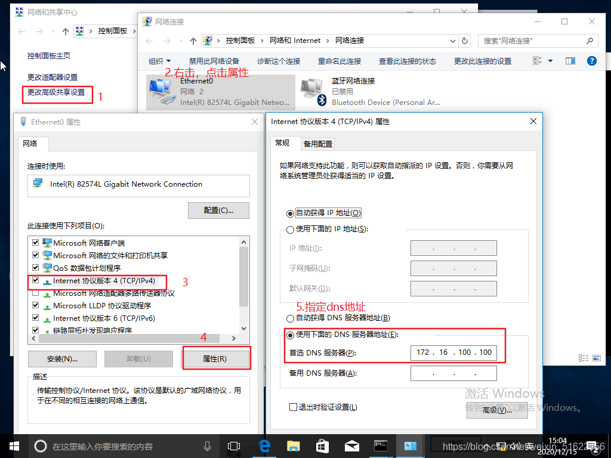Uncheck Microsoft 网络客户端 checkbox
Viewport: 611px width, 458px height.
tap(35, 242)
